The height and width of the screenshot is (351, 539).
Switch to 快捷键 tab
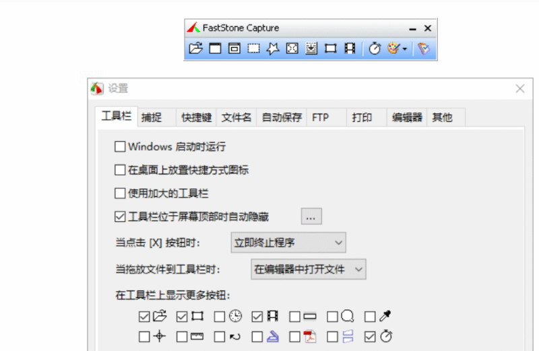click(196, 118)
